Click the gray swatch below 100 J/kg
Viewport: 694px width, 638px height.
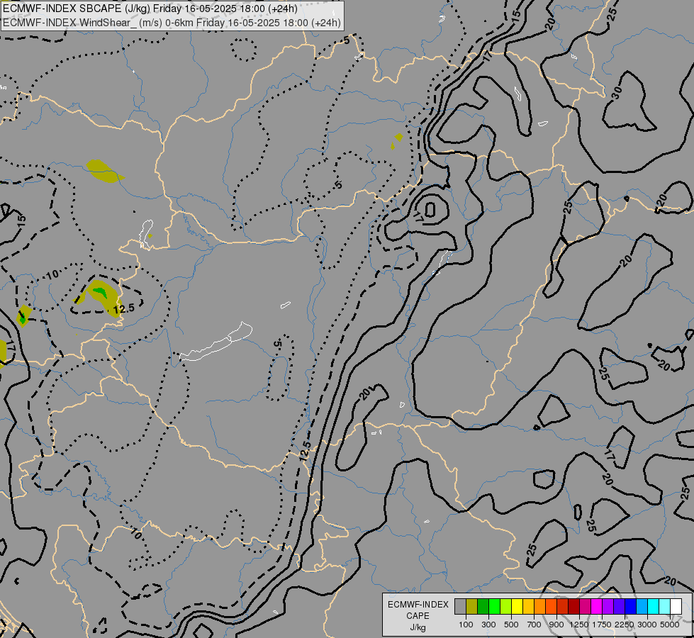pyautogui.click(x=460, y=606)
